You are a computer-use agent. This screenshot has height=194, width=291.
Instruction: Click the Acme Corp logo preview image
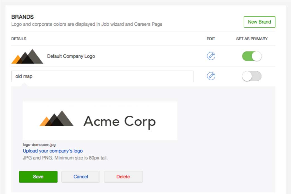click(x=100, y=121)
